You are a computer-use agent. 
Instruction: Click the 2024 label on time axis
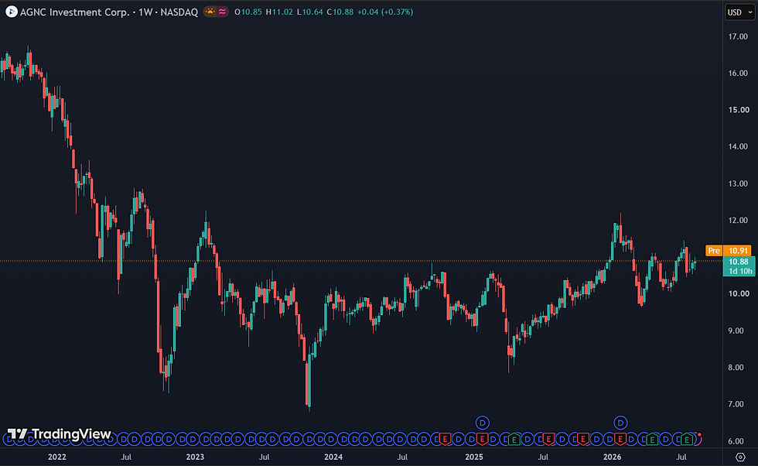[x=333, y=457]
